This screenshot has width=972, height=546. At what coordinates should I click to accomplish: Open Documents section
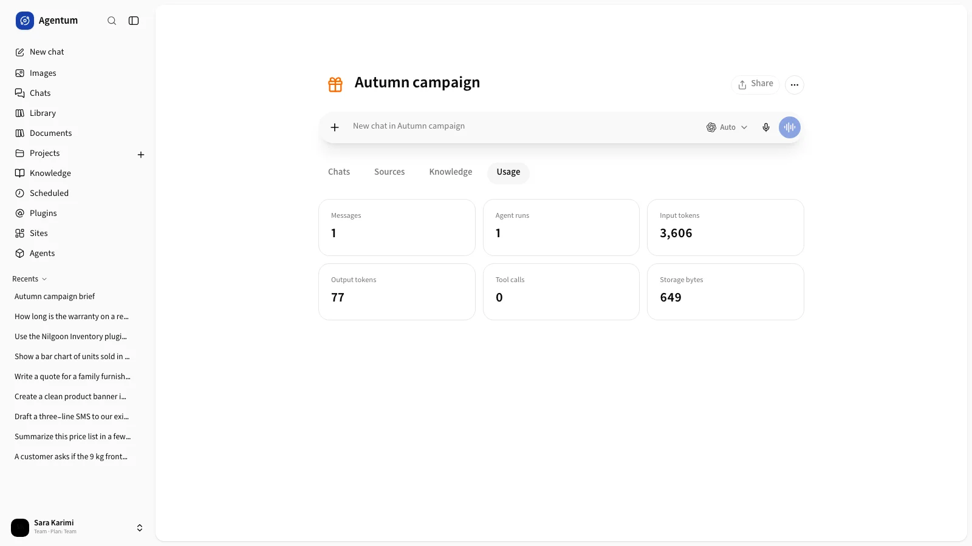pyautogui.click(x=78, y=133)
